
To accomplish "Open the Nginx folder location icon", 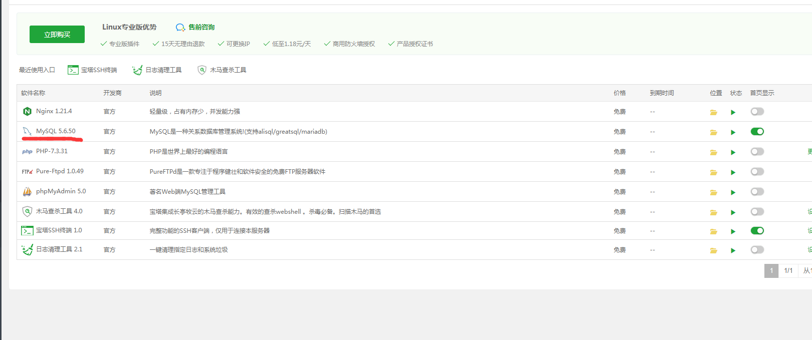I will [x=713, y=112].
